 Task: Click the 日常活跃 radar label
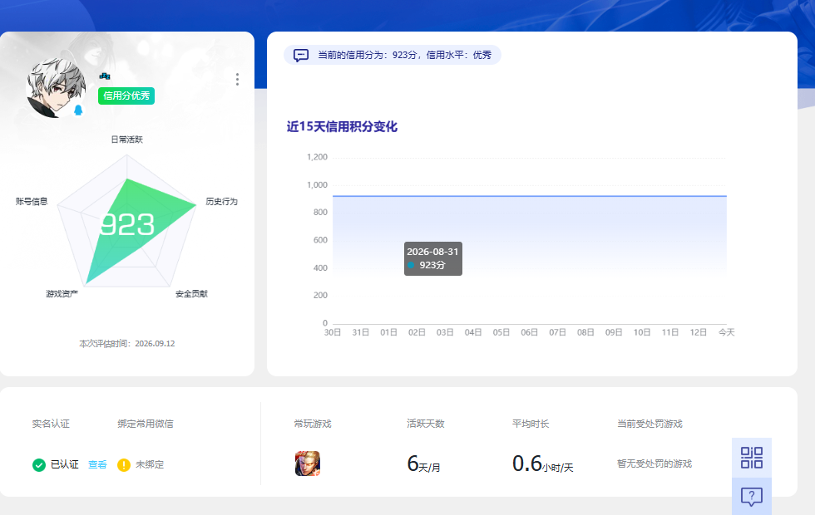[x=126, y=140]
